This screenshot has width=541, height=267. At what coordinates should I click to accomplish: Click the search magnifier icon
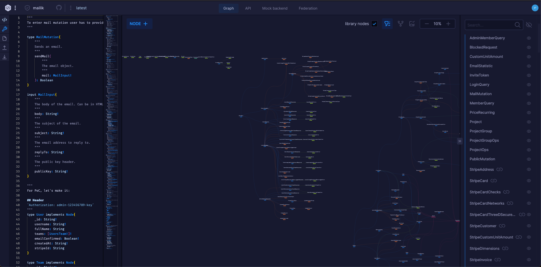518,25
